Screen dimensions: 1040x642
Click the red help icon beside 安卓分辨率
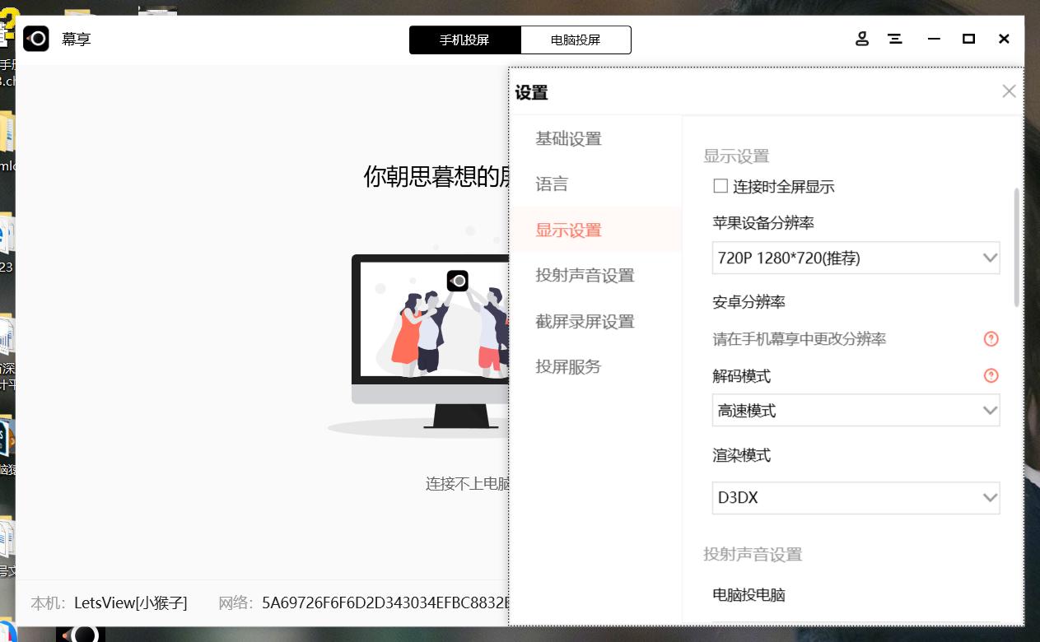tap(991, 338)
